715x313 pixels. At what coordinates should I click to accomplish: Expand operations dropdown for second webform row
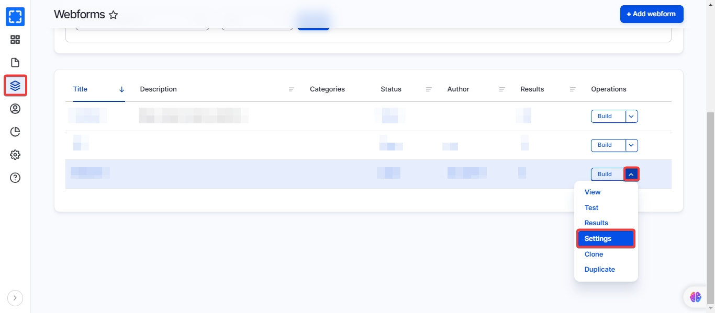[x=632, y=145]
